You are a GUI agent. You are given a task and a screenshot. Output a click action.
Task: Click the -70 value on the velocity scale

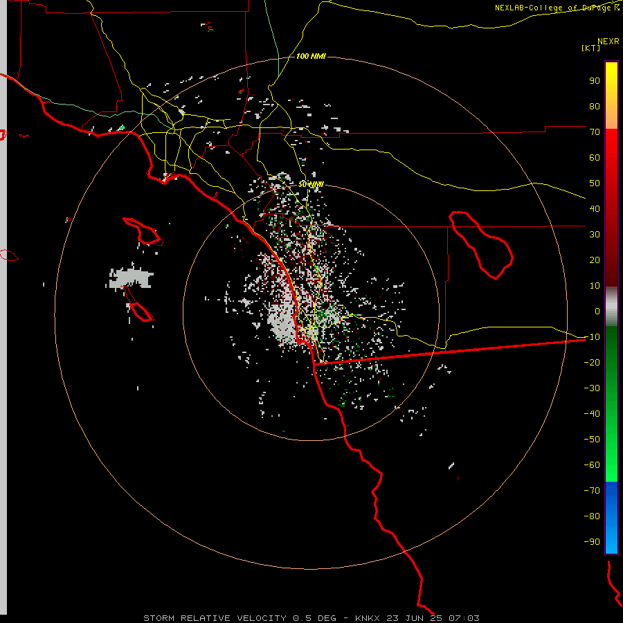coord(592,491)
